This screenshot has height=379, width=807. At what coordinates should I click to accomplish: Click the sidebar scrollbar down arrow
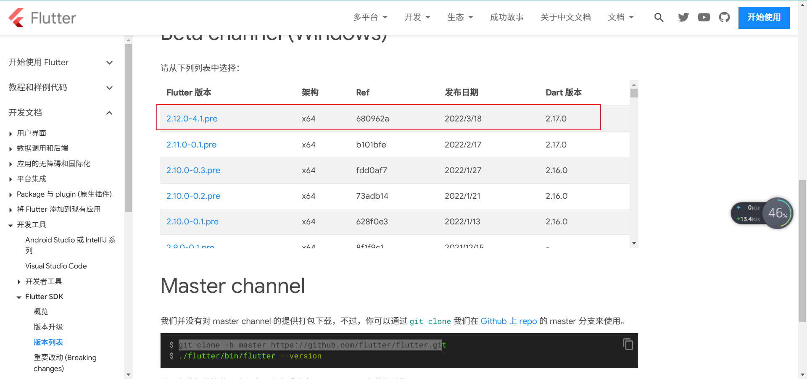[x=128, y=374]
